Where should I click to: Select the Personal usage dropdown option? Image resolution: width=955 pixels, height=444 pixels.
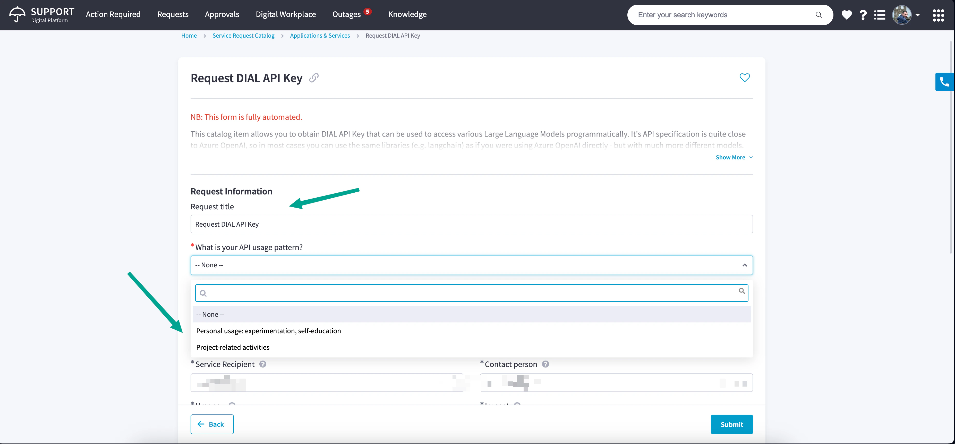click(x=268, y=331)
